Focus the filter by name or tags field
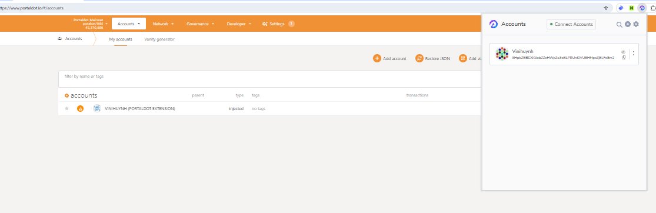 (x=270, y=79)
